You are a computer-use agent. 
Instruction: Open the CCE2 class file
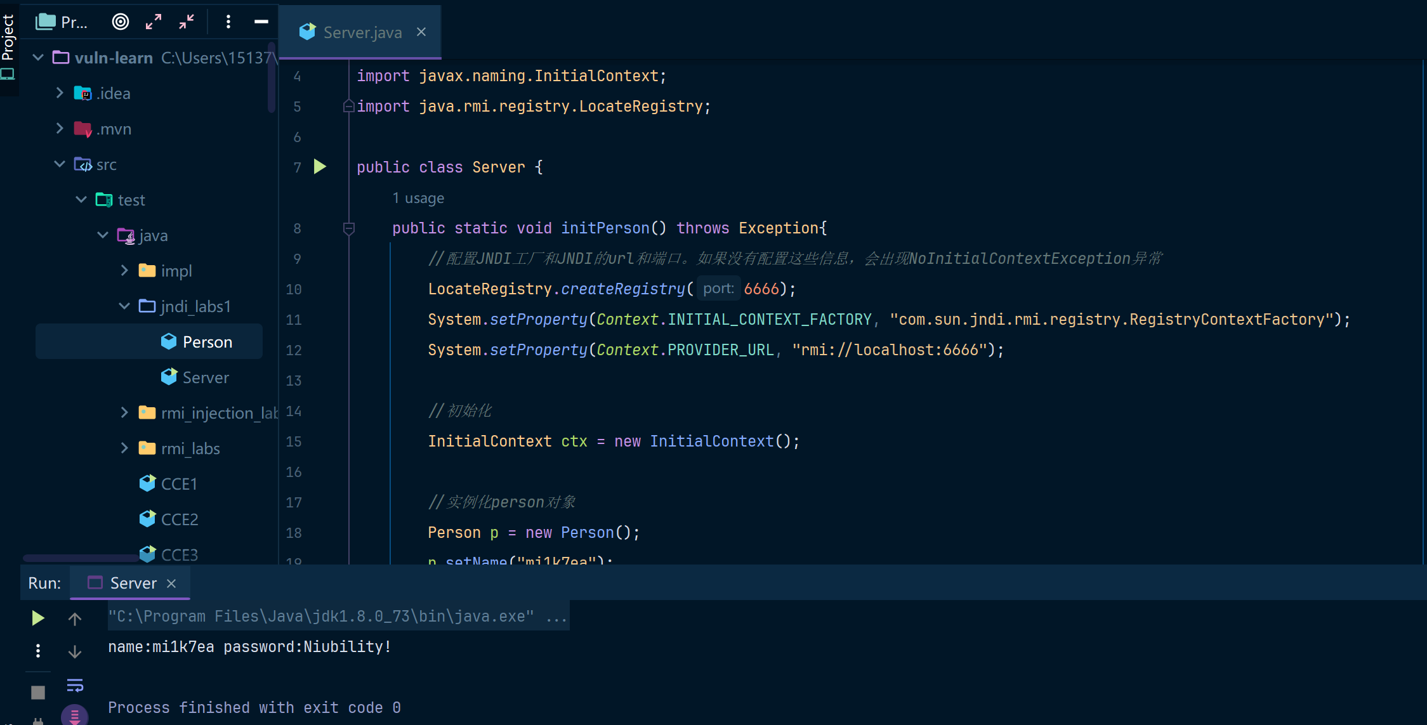pos(168,519)
